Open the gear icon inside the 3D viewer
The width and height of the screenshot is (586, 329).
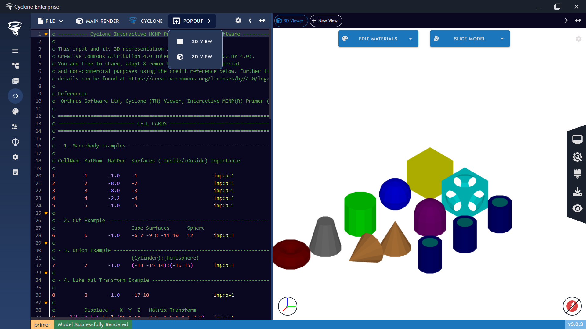[x=579, y=39]
